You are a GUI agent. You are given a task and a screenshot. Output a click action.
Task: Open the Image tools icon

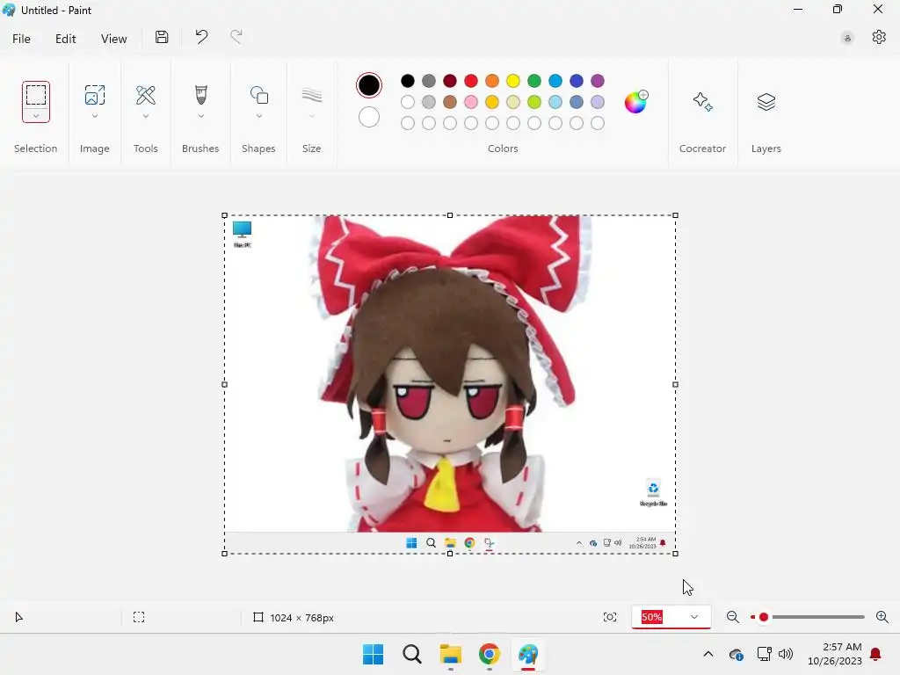click(x=95, y=95)
